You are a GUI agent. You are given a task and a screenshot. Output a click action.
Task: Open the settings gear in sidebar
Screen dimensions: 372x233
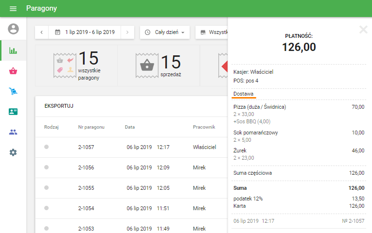click(x=13, y=152)
